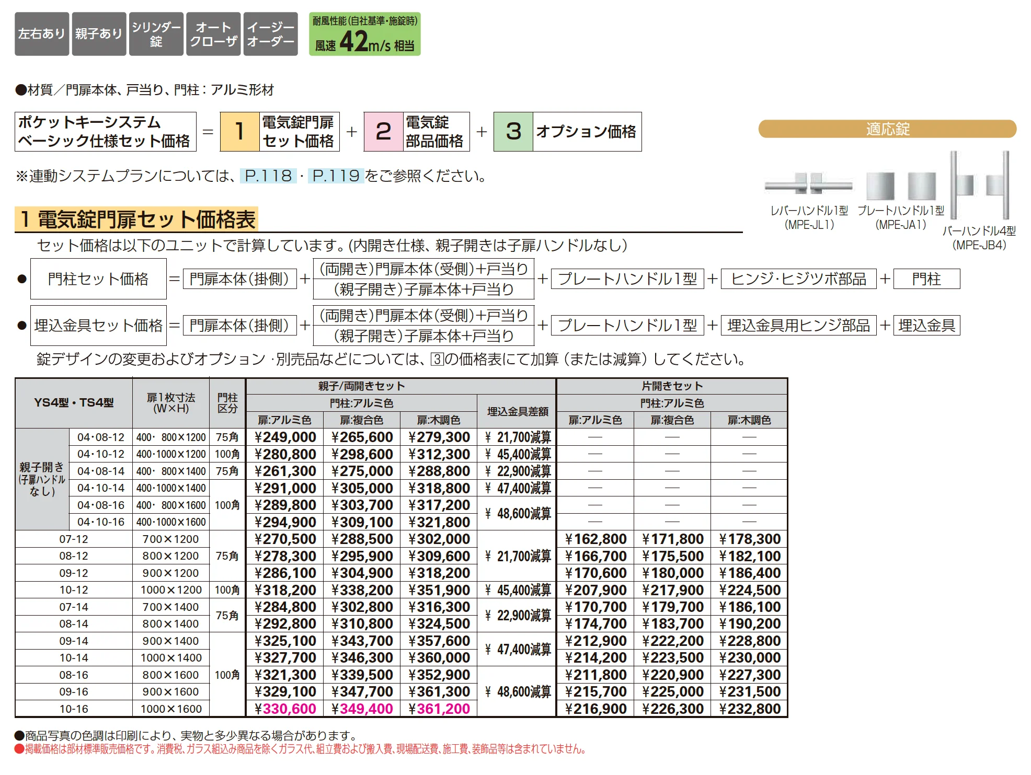Click the YS4型・TS4型 table header
The width and height of the screenshot is (1031, 775).
point(74,403)
